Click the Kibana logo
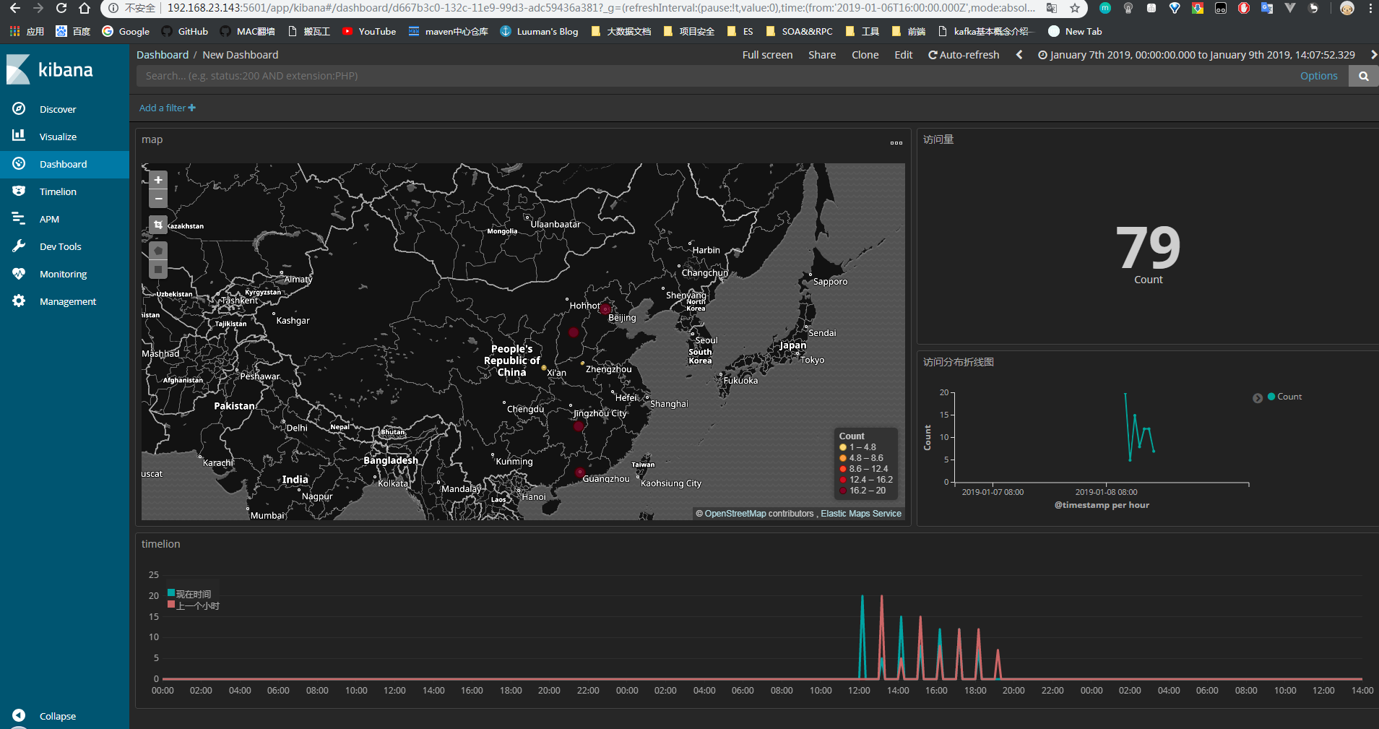This screenshot has width=1379, height=729. [51, 70]
